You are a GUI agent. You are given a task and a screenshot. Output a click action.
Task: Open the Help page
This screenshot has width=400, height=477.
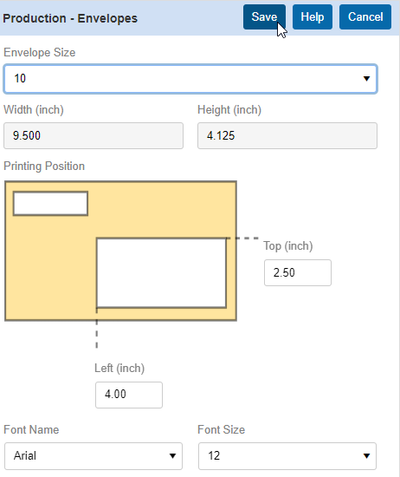click(313, 17)
